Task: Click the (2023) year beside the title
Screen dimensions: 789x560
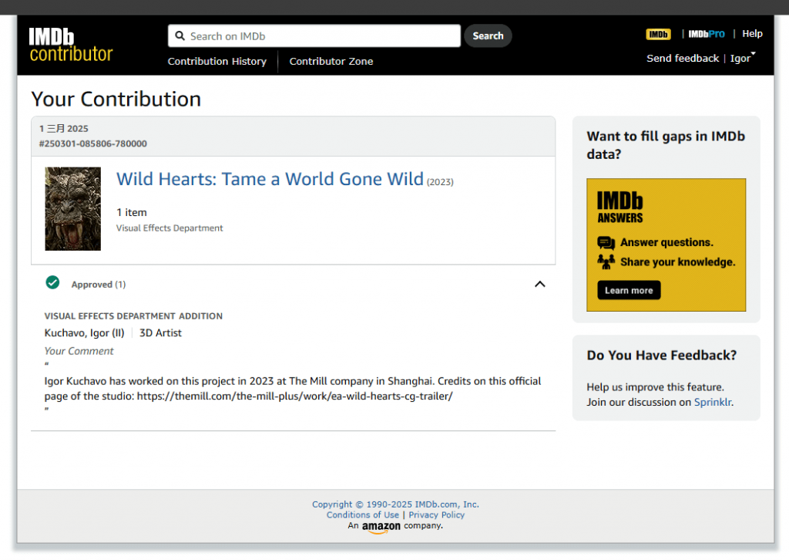Action: pyautogui.click(x=440, y=182)
